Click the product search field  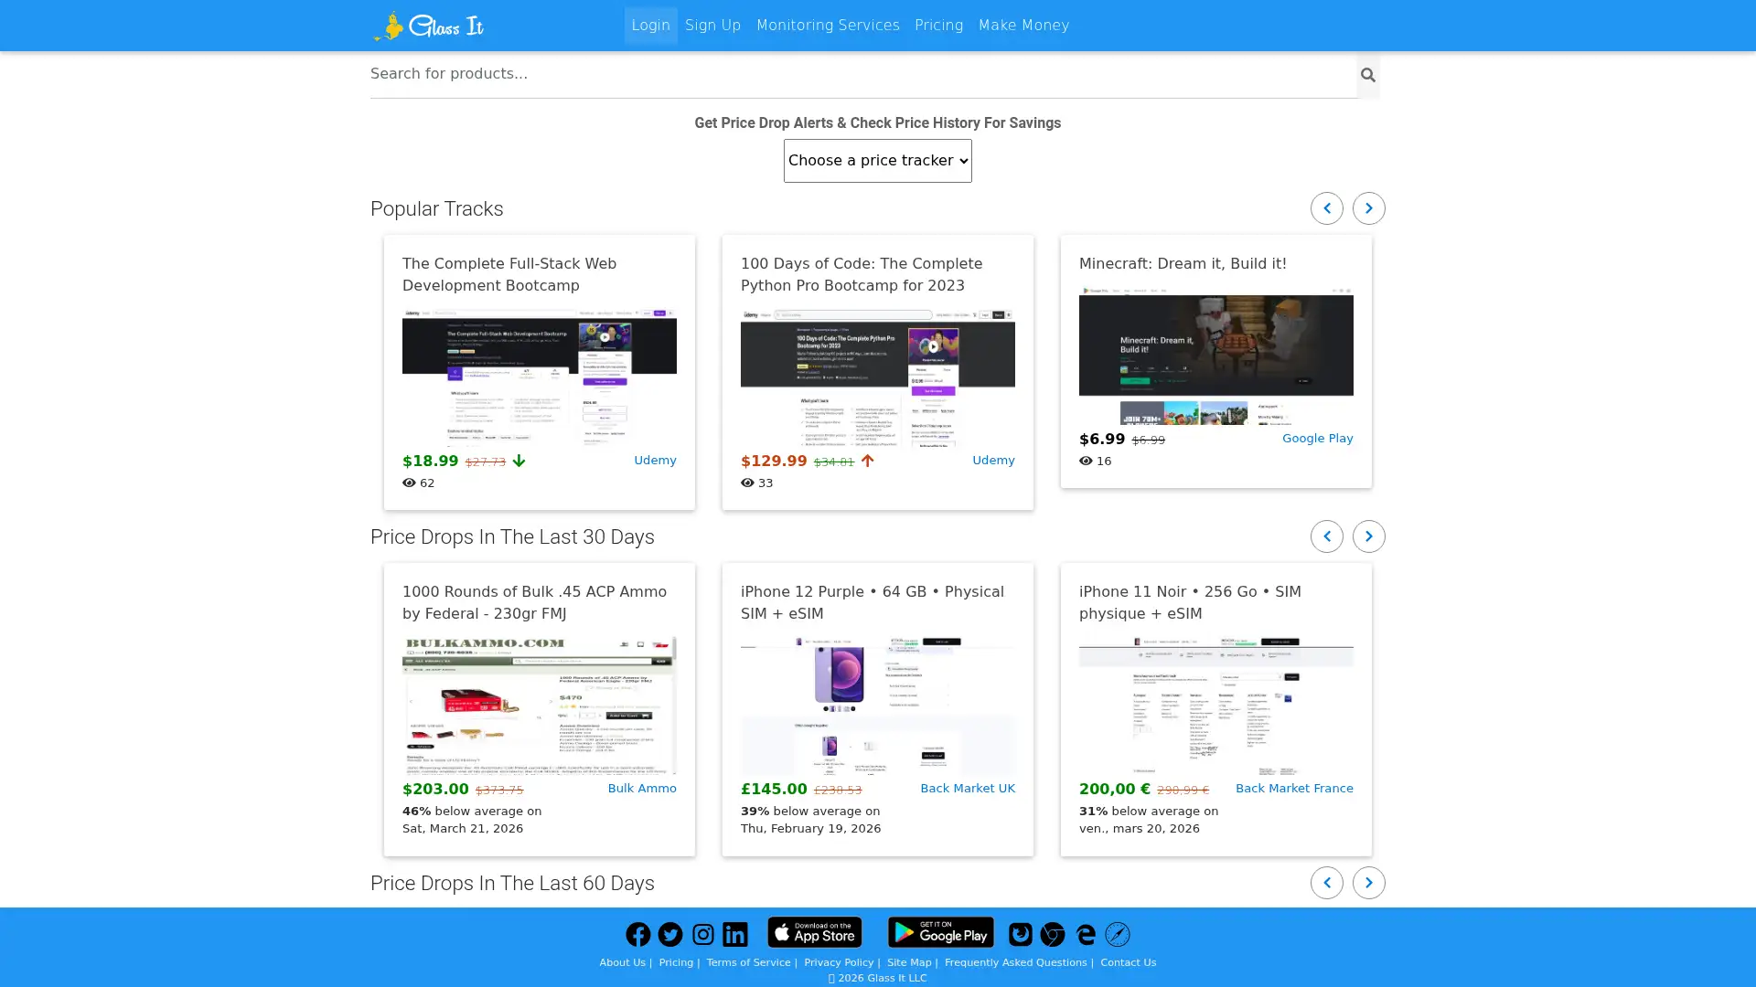(863, 74)
